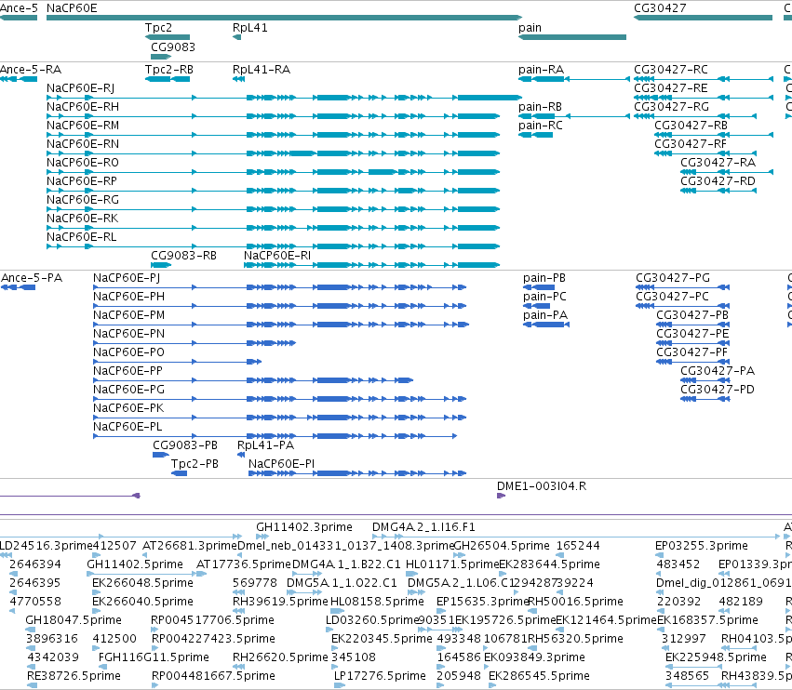Click the NaCP60E-RO transcript label

click(83, 163)
